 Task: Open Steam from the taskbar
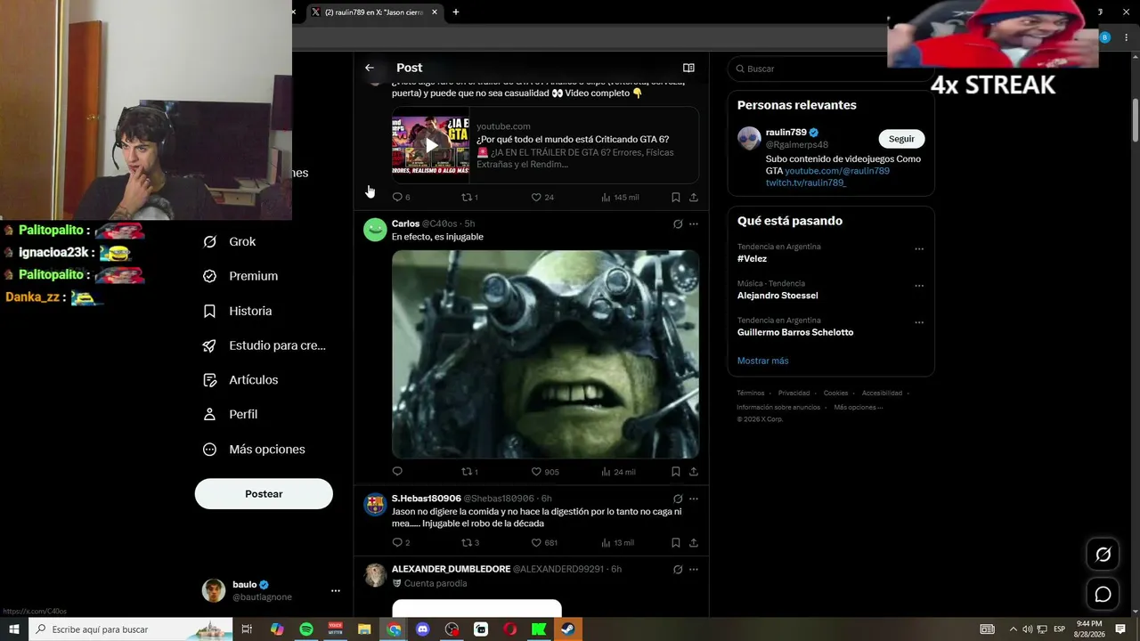point(568,629)
